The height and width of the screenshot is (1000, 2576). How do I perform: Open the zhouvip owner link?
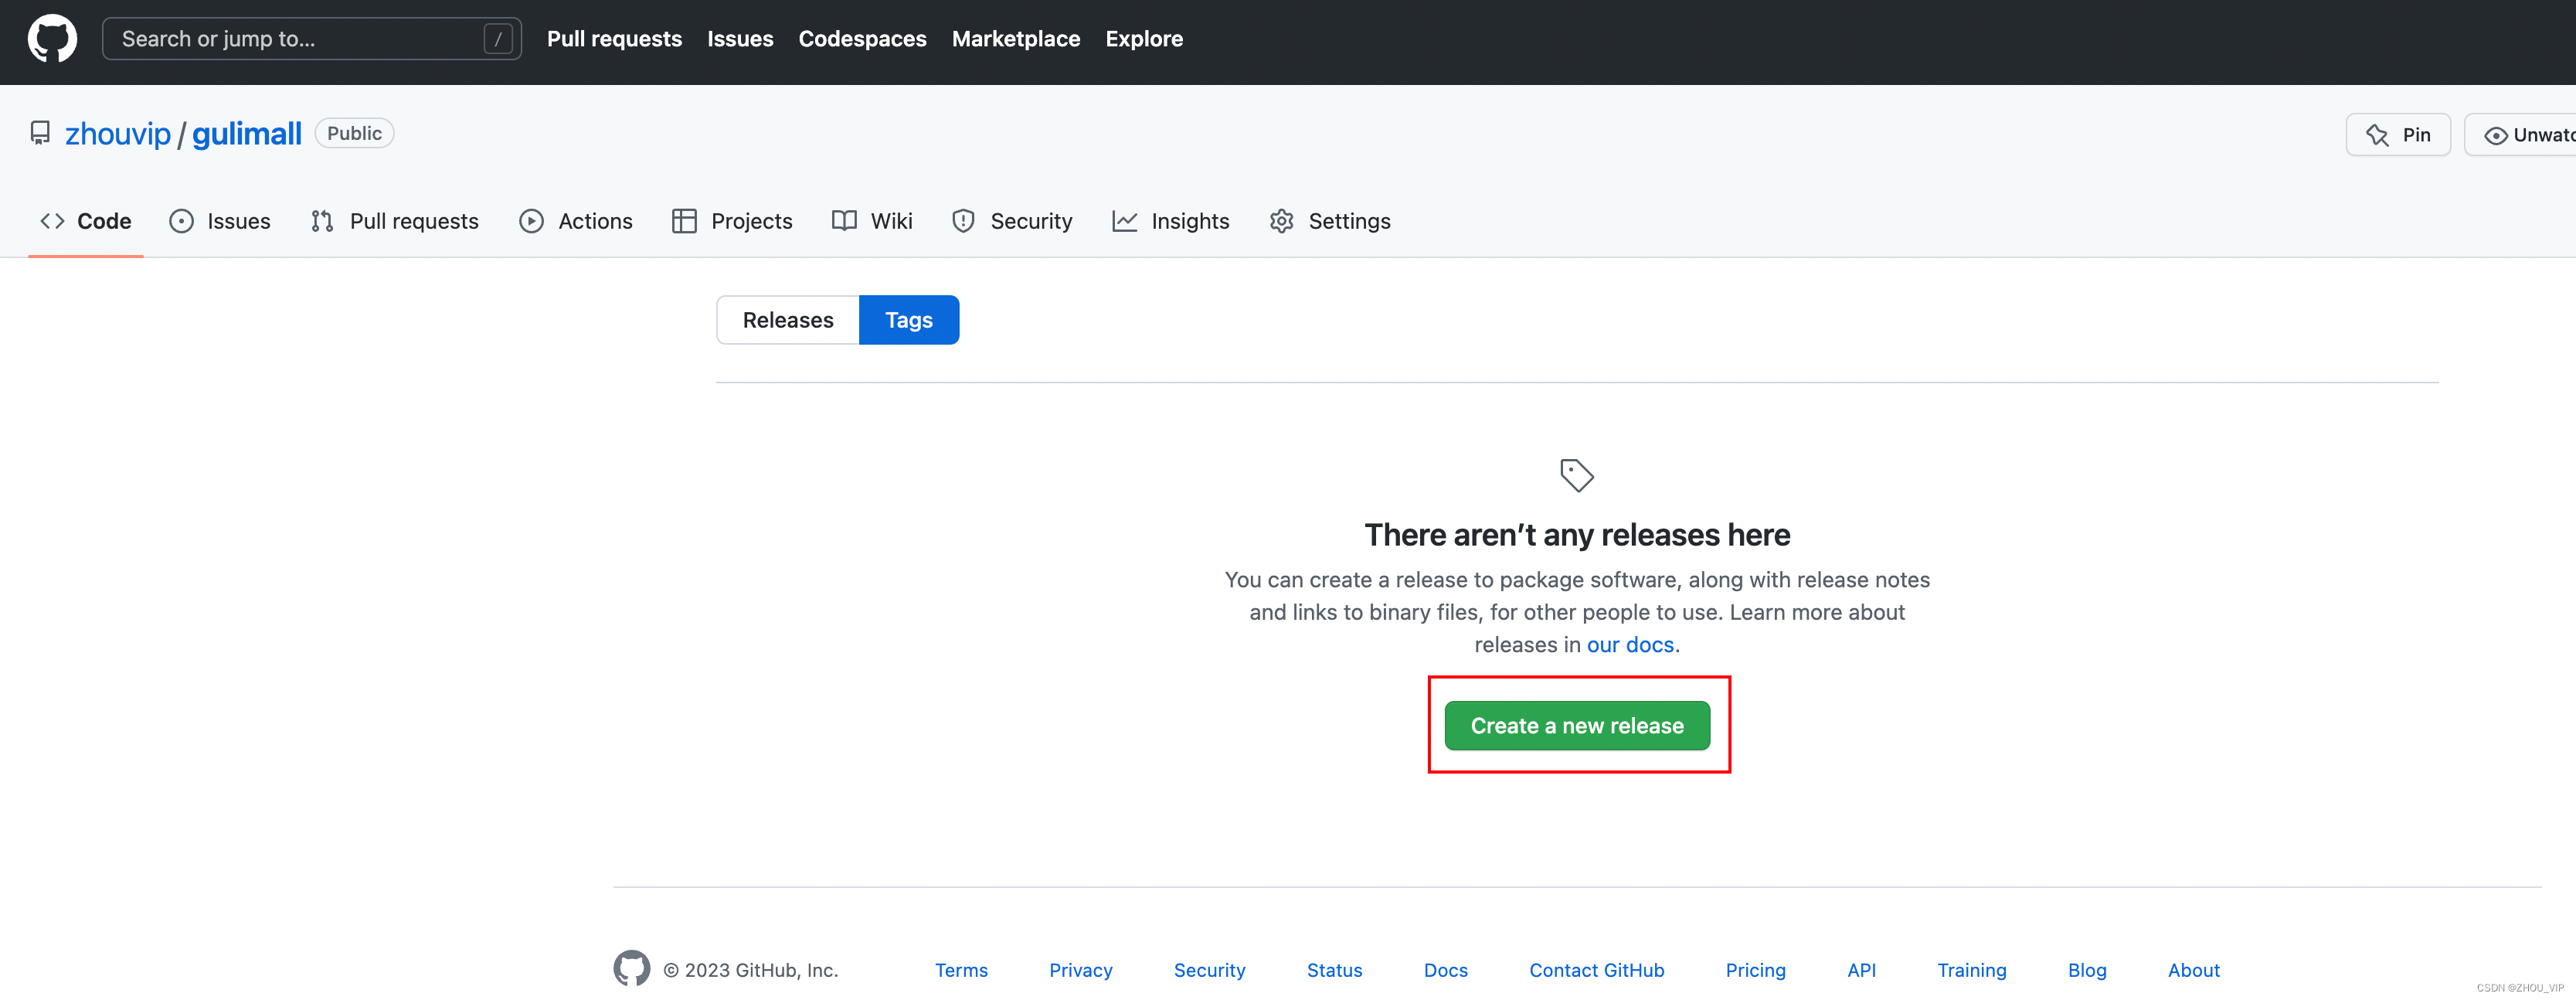(x=117, y=134)
